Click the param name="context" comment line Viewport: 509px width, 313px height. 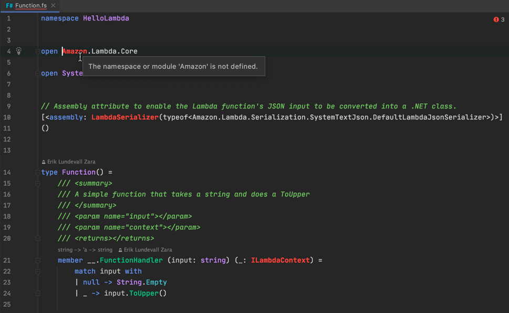(129, 228)
